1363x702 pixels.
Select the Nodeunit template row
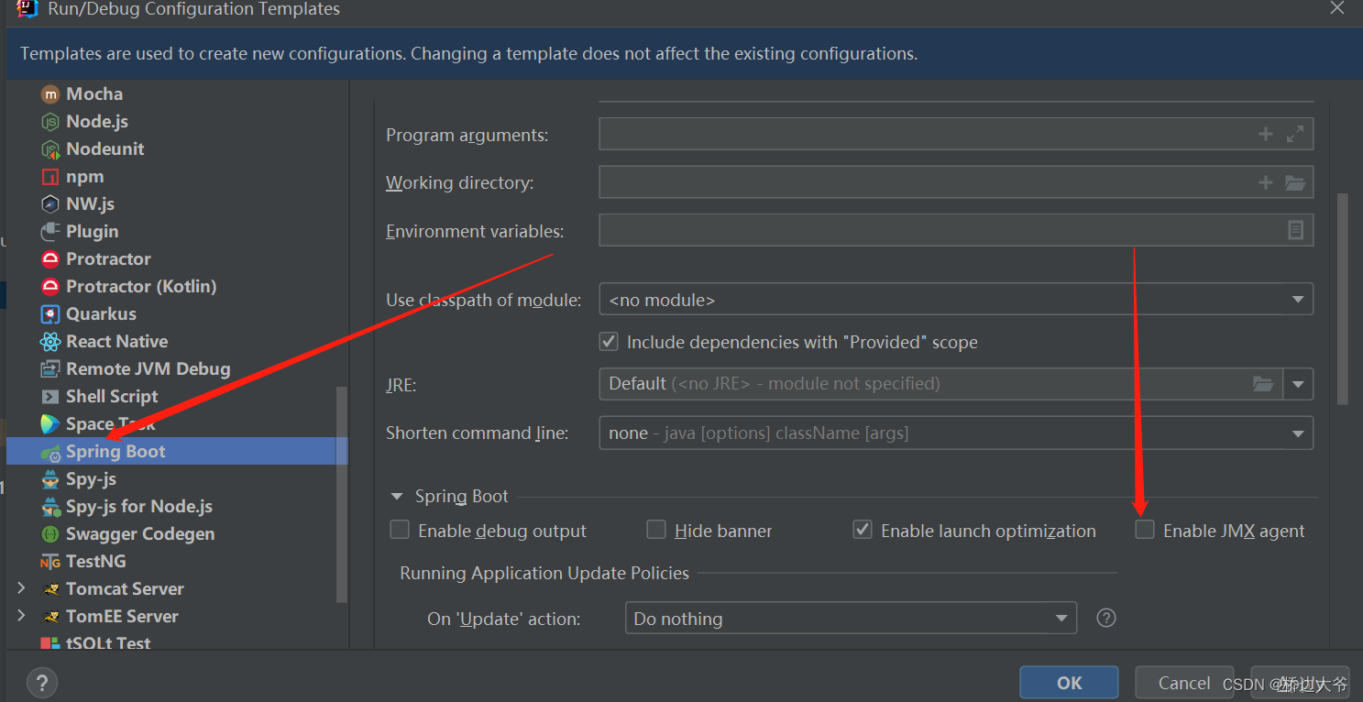[177, 148]
